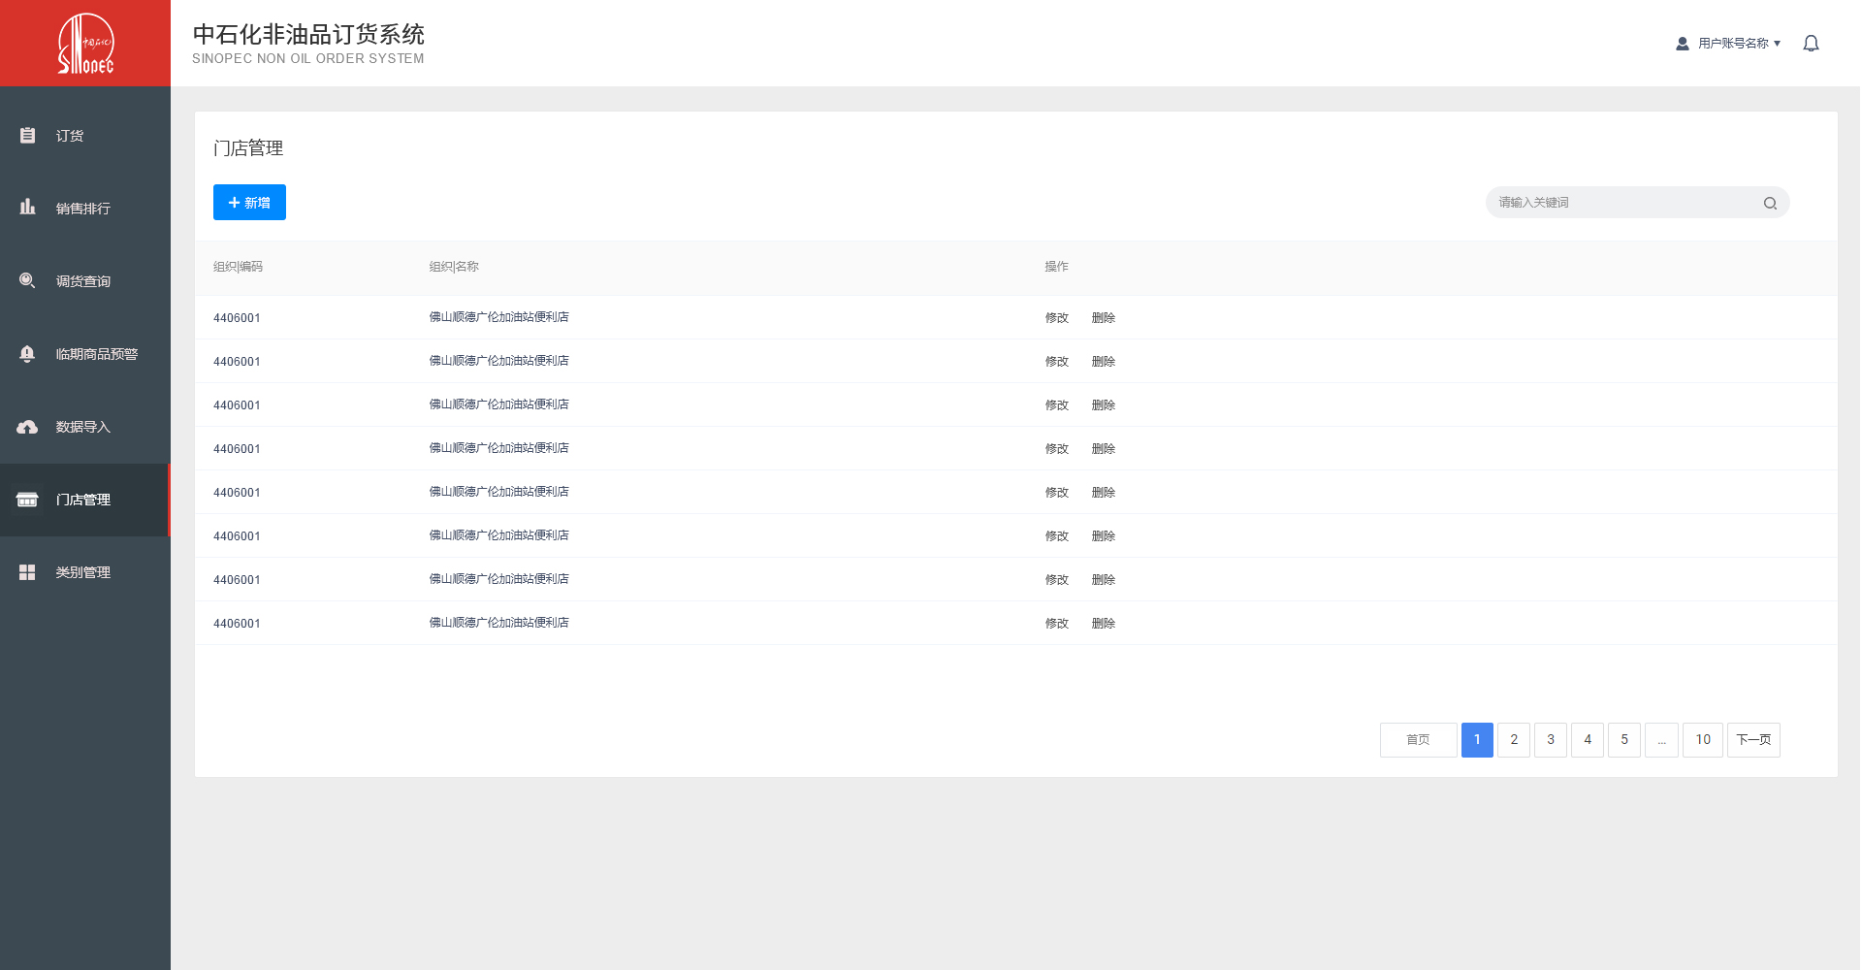This screenshot has width=1862, height=970.
Task: Open the 用户账号名称 account dropdown
Action: point(1738,44)
